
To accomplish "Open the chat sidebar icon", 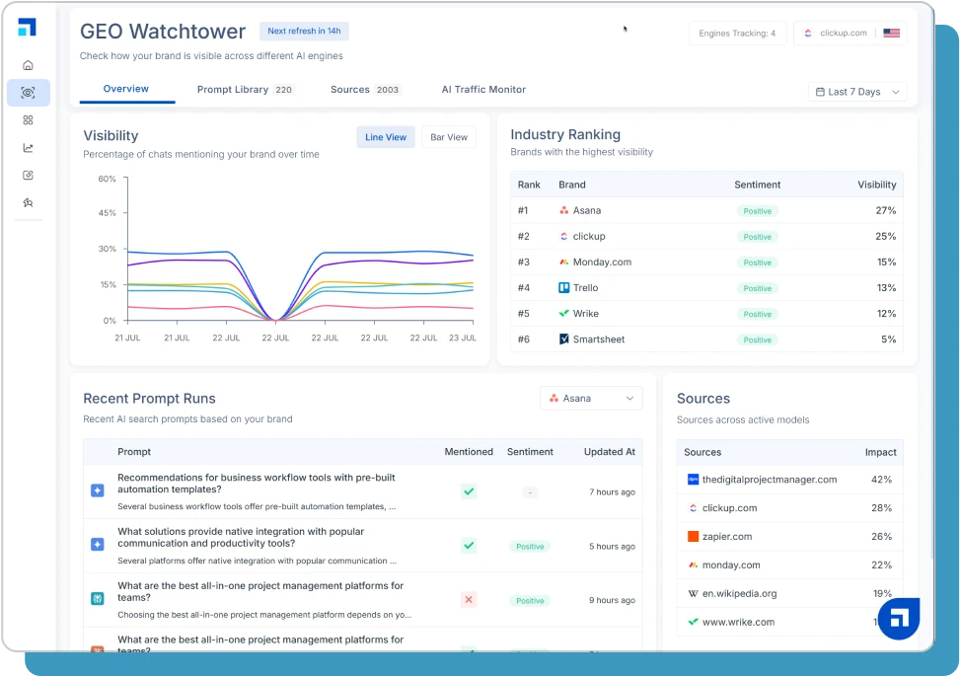I will [x=28, y=202].
